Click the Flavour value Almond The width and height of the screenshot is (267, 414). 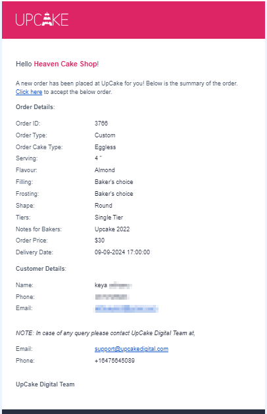pyautogui.click(x=105, y=170)
